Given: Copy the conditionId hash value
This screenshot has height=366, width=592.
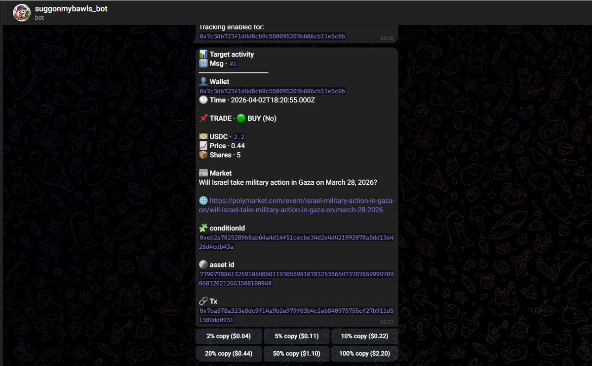Looking at the screenshot, I should click(x=296, y=242).
